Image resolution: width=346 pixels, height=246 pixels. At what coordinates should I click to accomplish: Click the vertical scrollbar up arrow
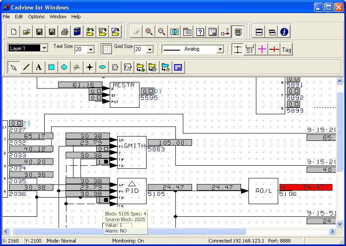[x=339, y=81]
